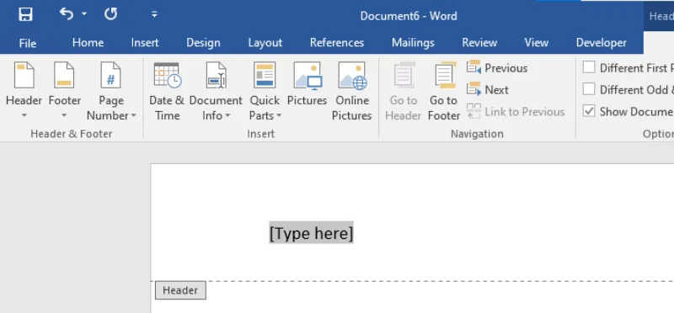This screenshot has height=313, width=674.
Task: Open Customize Quick Access Toolbar menu
Action: [154, 14]
